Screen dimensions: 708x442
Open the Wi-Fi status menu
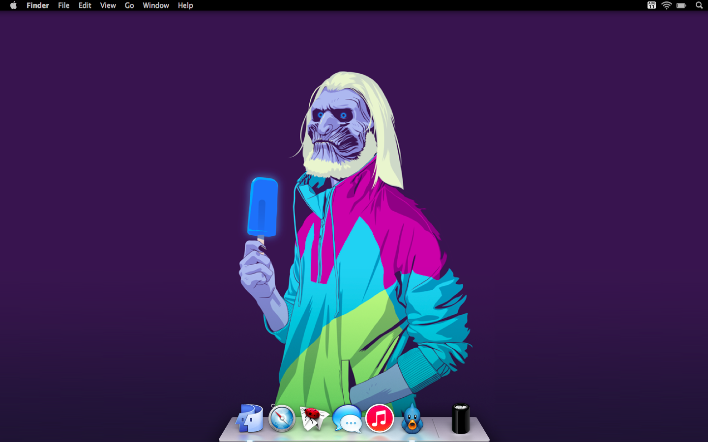667,5
